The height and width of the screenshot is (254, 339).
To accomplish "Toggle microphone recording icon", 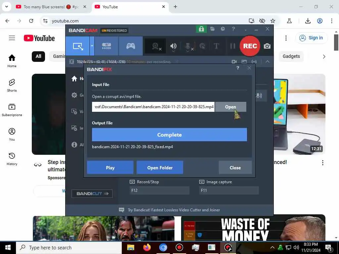I will pyautogui.click(x=188, y=46).
